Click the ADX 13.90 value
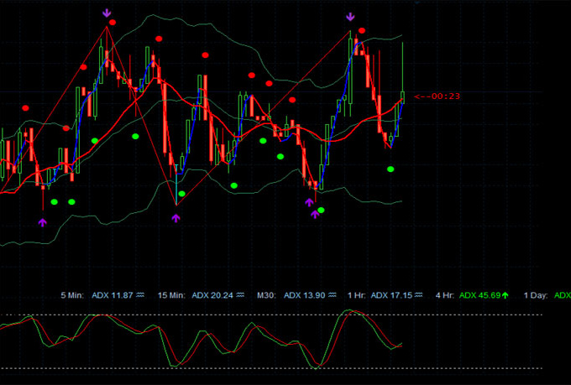 [x=305, y=295]
